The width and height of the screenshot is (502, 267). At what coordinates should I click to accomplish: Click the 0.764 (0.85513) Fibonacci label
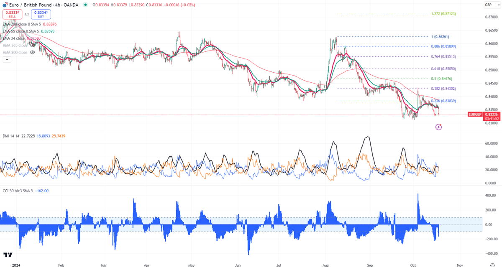444,56
